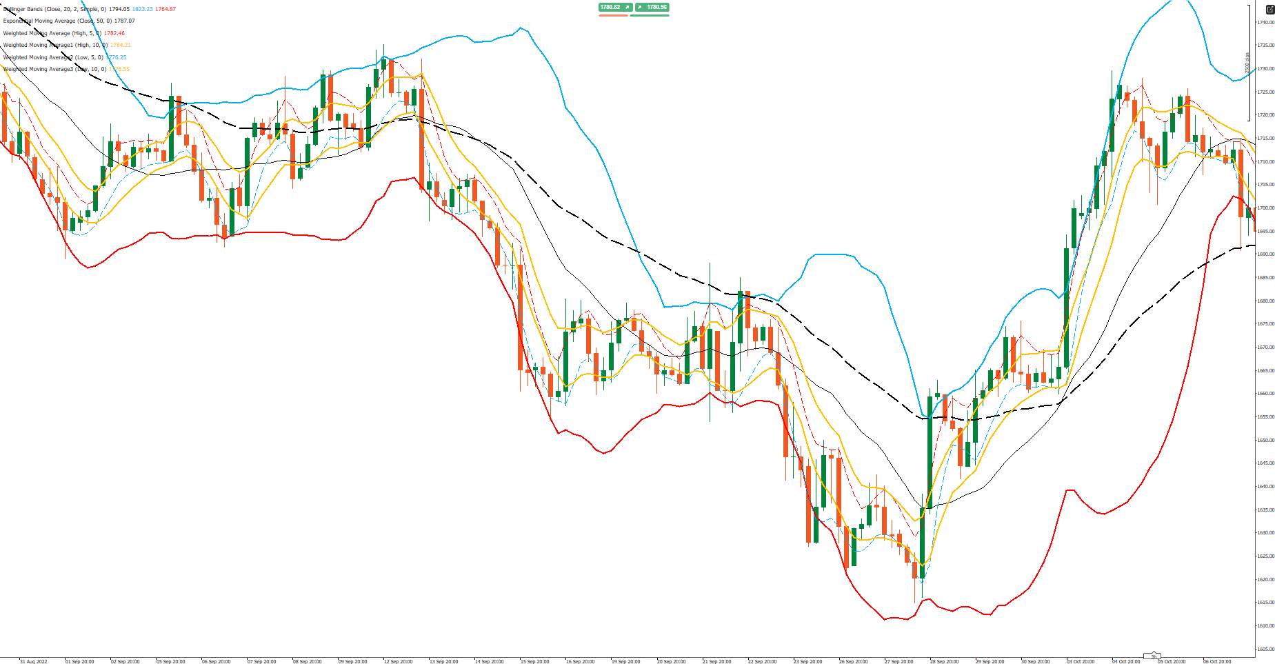Select the Exponential Moving Average indicator label
The width and height of the screenshot is (1275, 664).
click(57, 21)
